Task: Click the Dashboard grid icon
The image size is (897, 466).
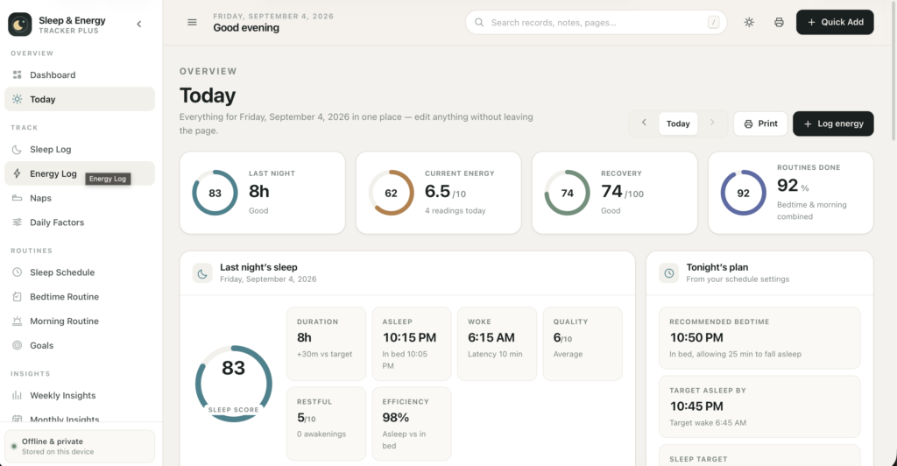Action: coord(18,75)
